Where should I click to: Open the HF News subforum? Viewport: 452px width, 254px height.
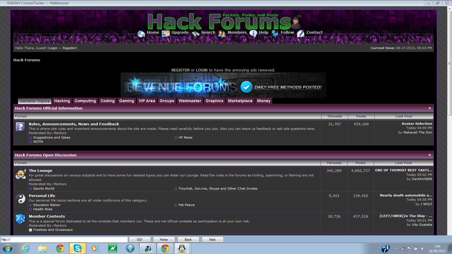pyautogui.click(x=186, y=137)
